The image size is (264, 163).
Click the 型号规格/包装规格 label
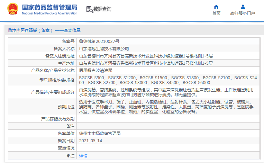tap(57, 80)
